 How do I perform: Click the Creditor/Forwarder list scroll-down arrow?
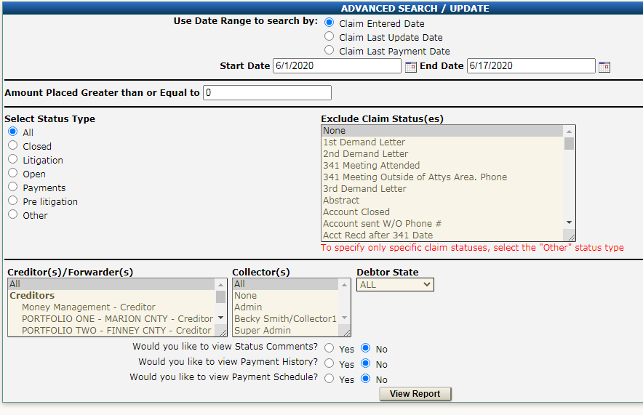pyautogui.click(x=220, y=318)
